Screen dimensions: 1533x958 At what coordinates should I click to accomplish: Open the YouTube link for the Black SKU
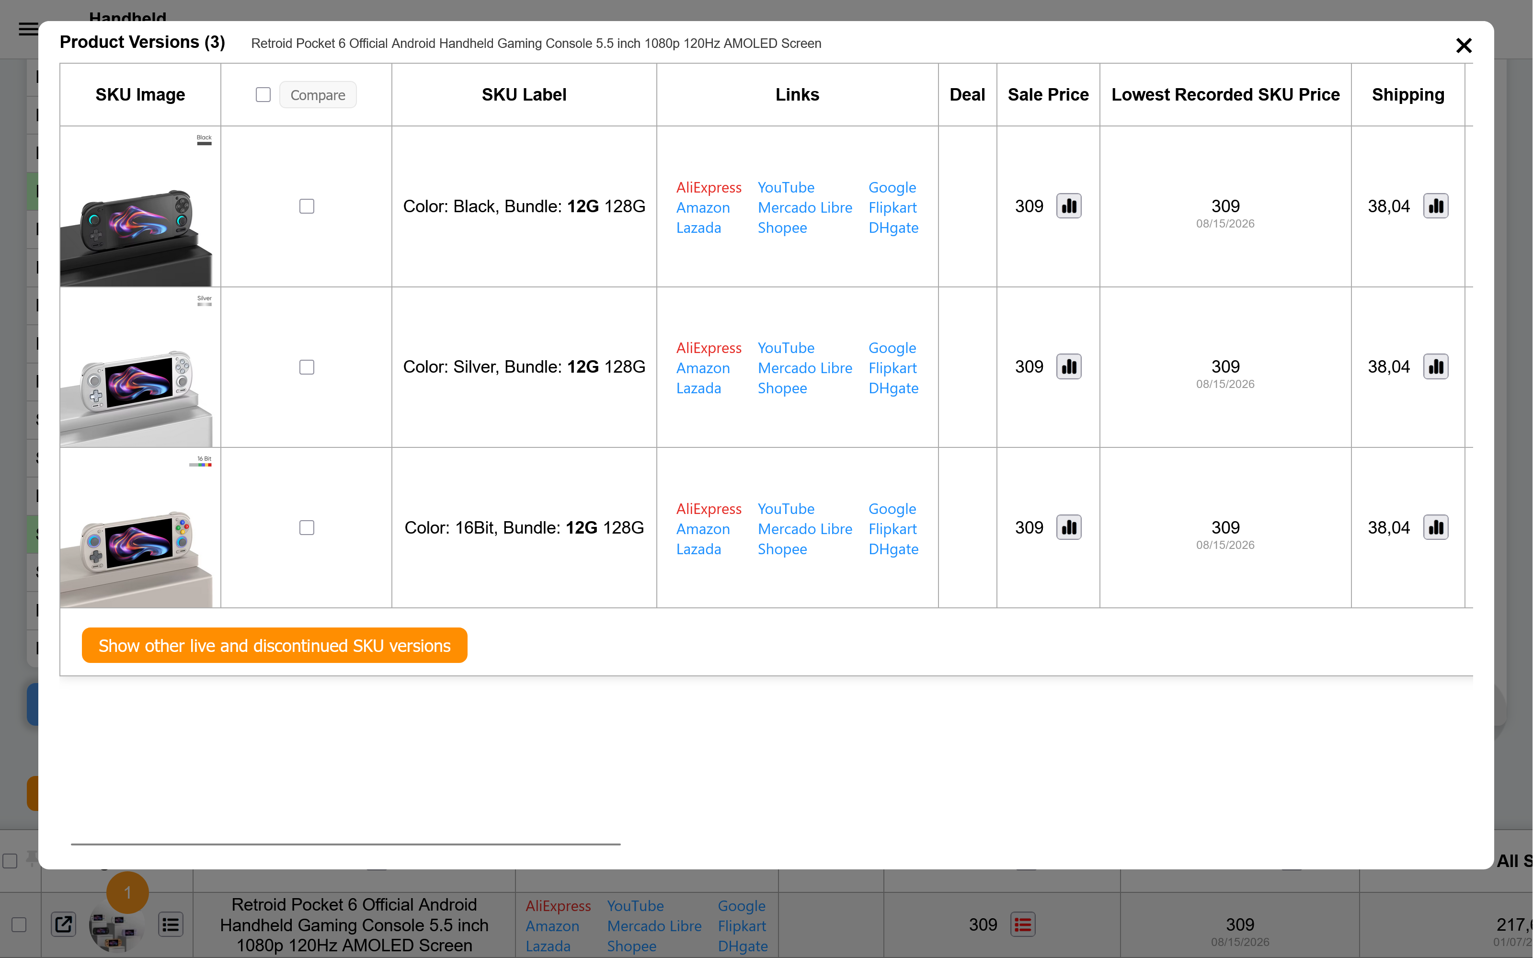tap(786, 188)
